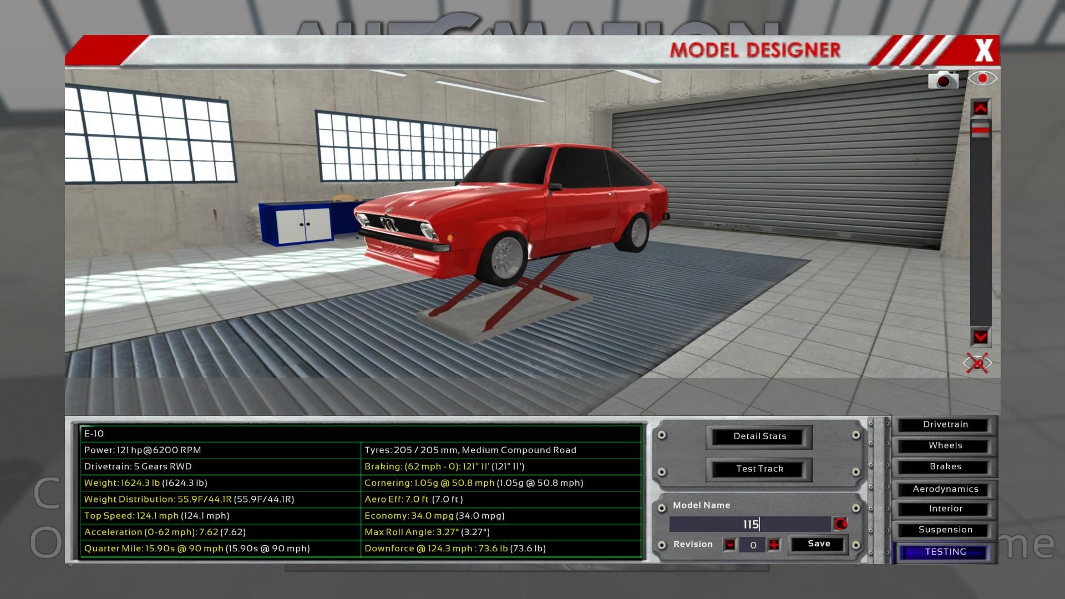Toggle the crossed-out eye hide icon
1065x599 pixels.
tap(977, 363)
